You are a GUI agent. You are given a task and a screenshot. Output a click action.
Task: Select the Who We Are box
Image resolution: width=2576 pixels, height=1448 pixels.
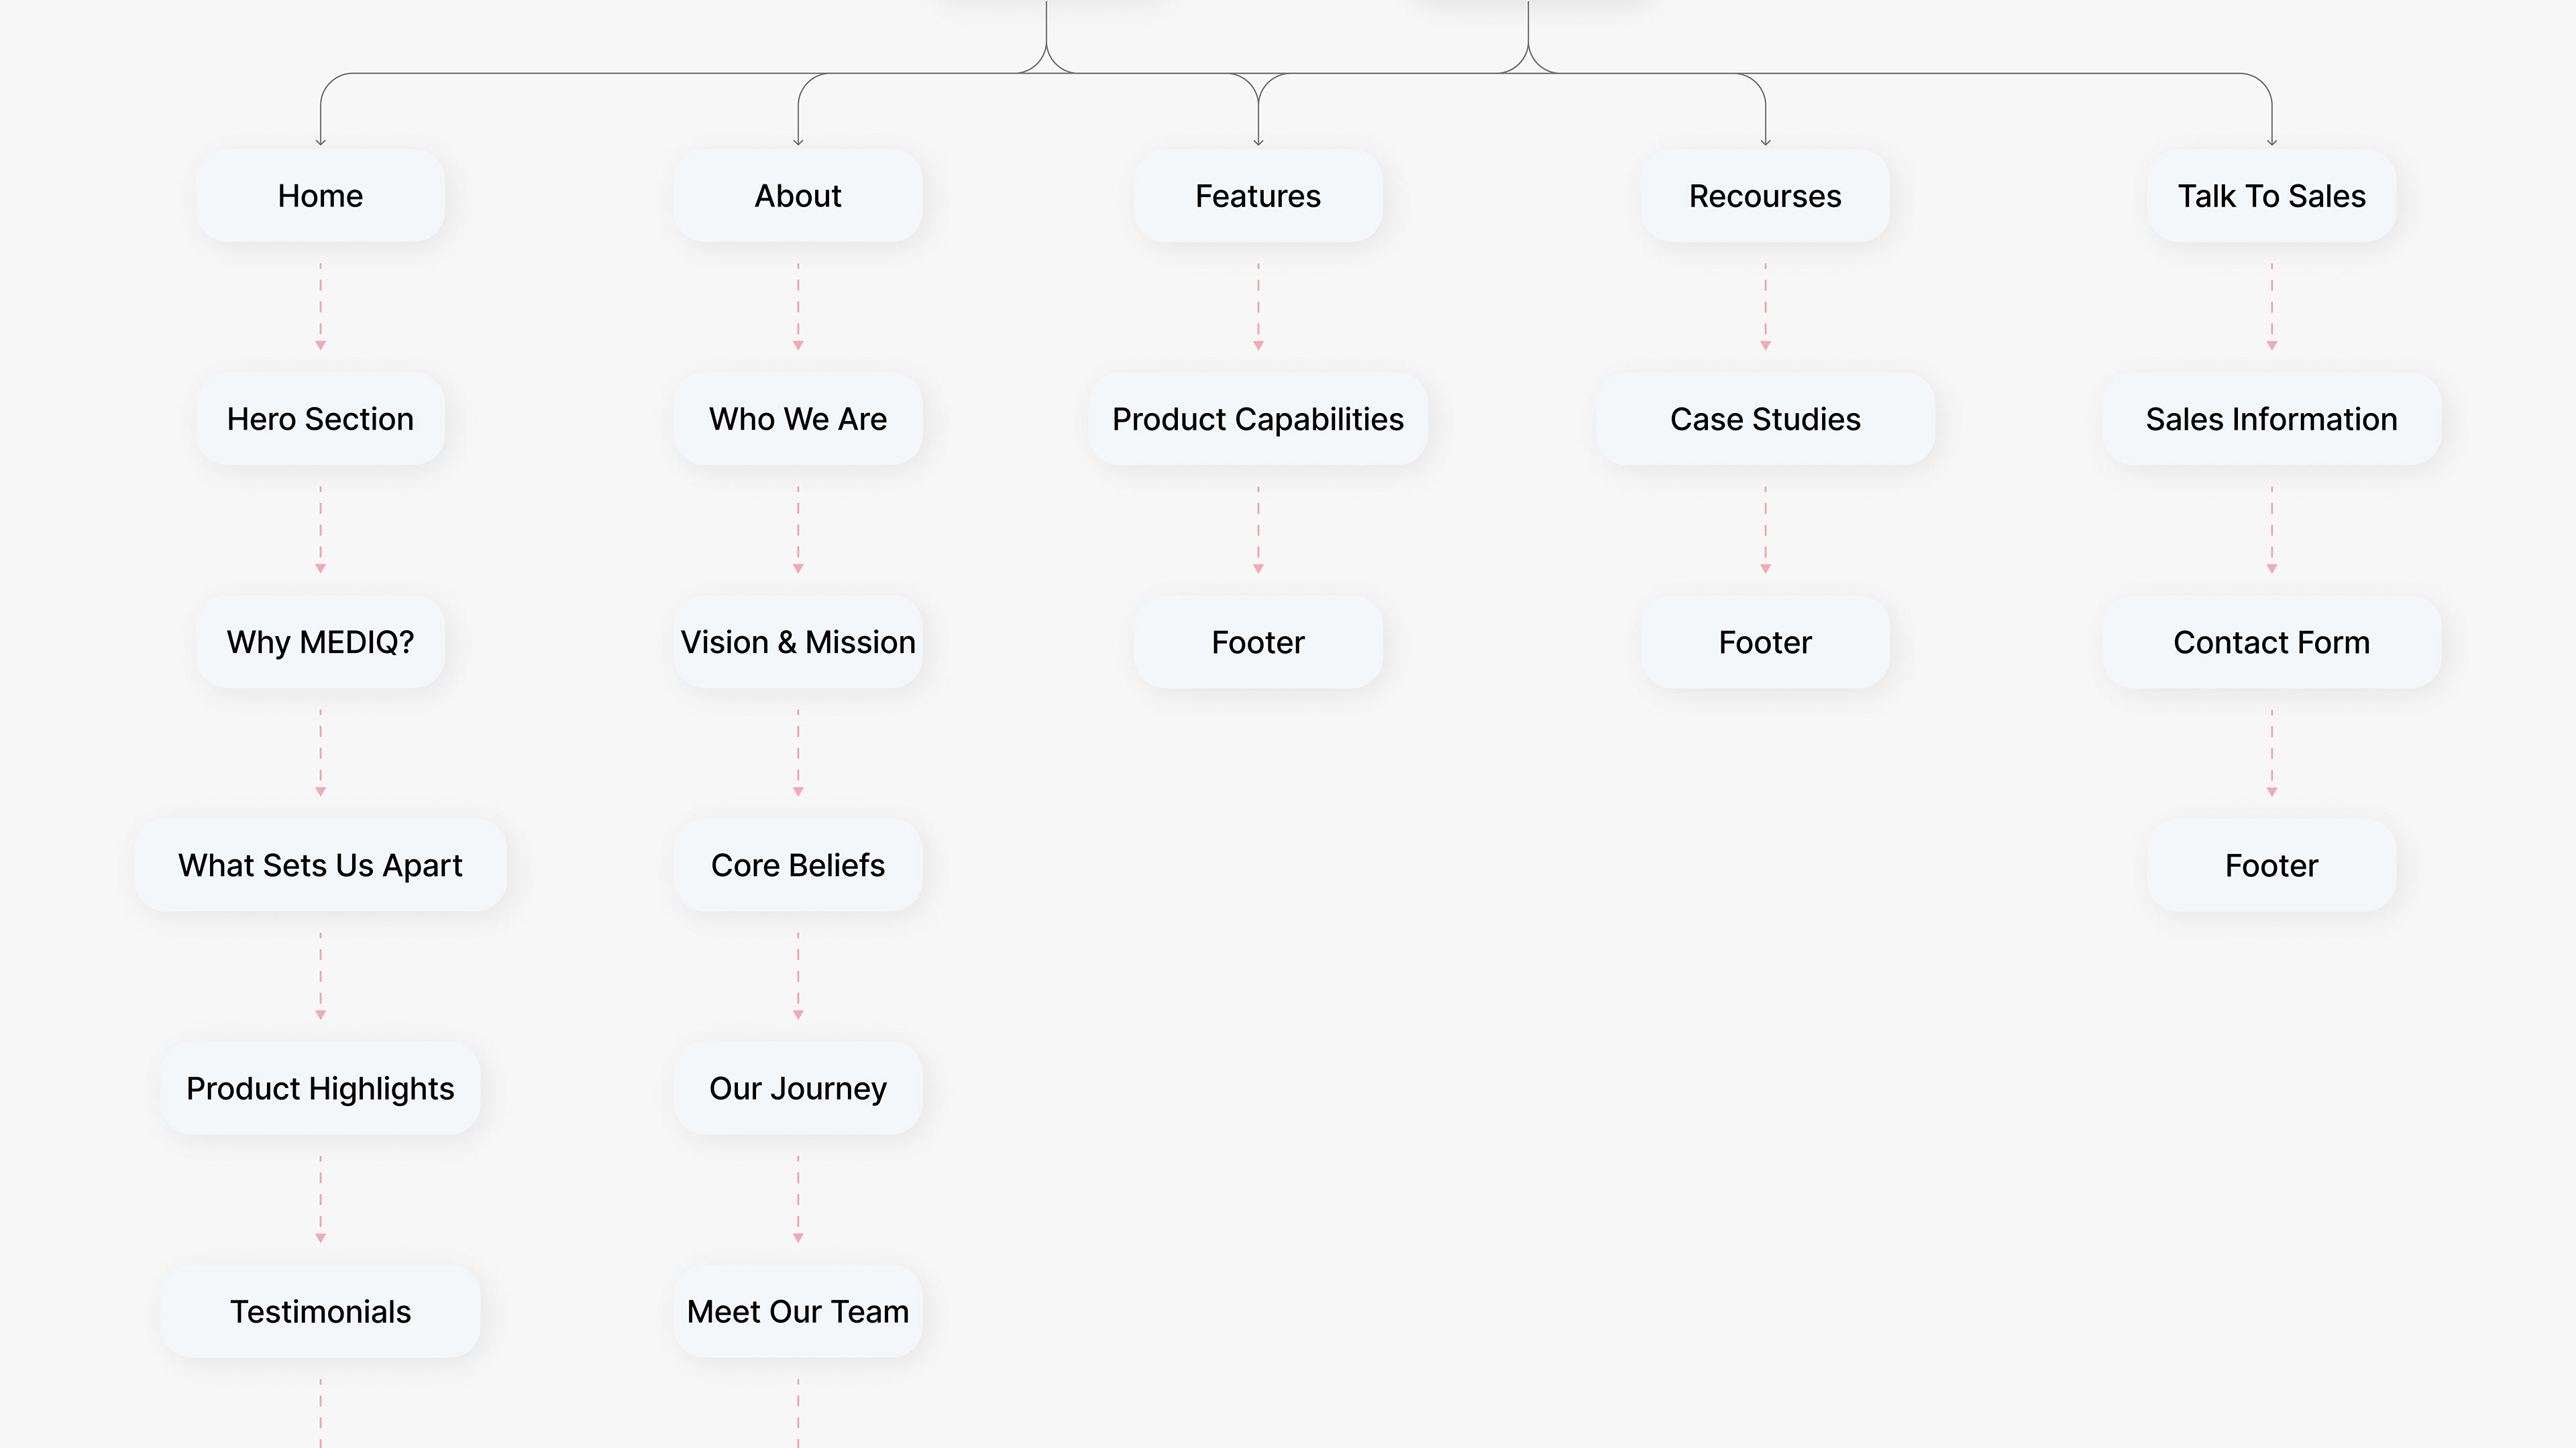click(797, 419)
